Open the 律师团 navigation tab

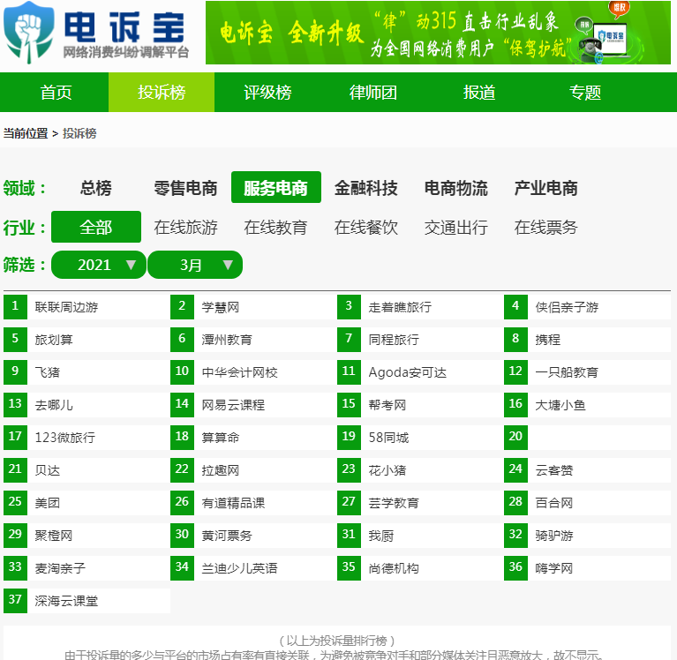pos(373,93)
